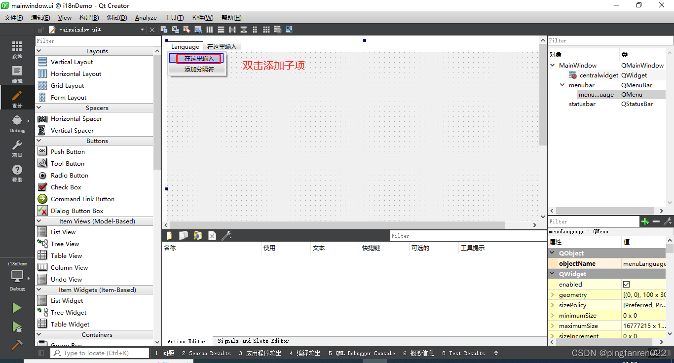Screen dimensions: 674x363
Task: Collapse the QObject property group
Action: click(552, 253)
